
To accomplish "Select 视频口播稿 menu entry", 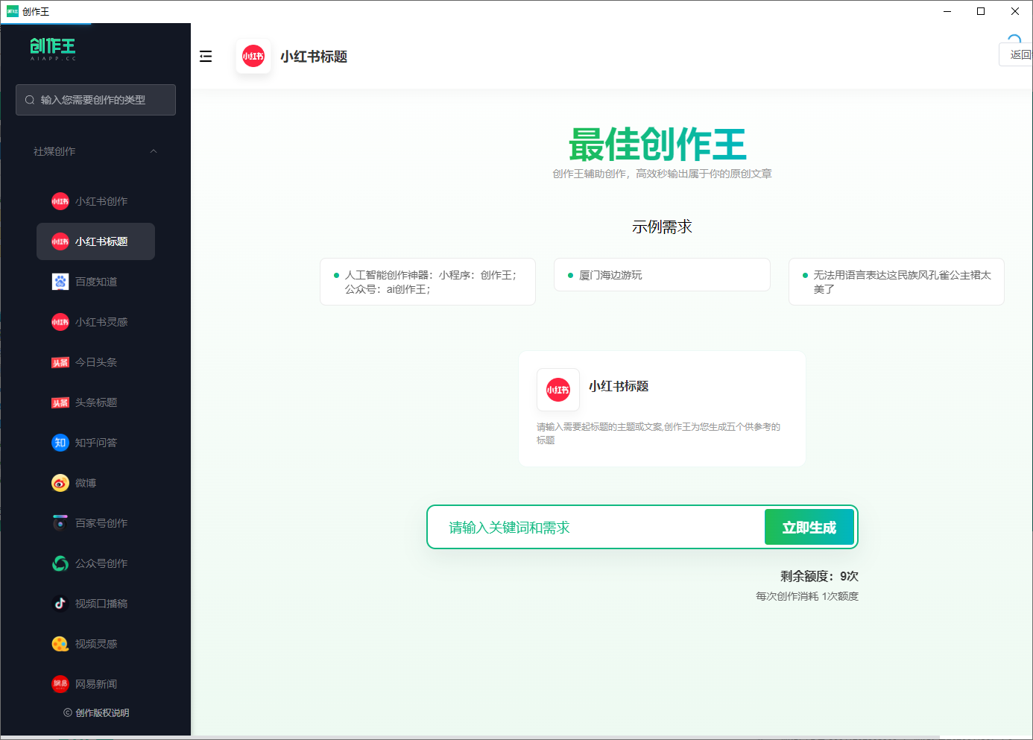I will tap(95, 604).
